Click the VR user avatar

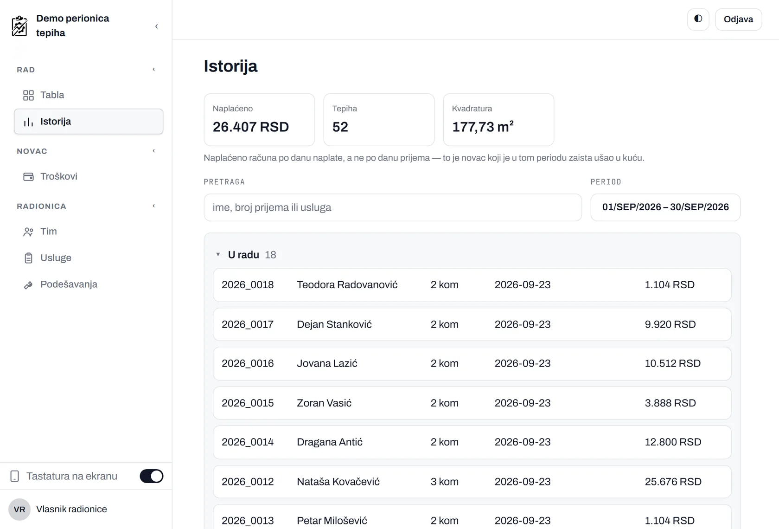click(x=19, y=510)
